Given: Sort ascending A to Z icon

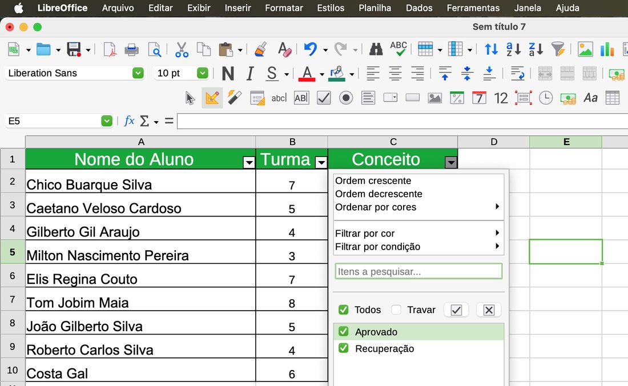Looking at the screenshot, I should coord(513,49).
